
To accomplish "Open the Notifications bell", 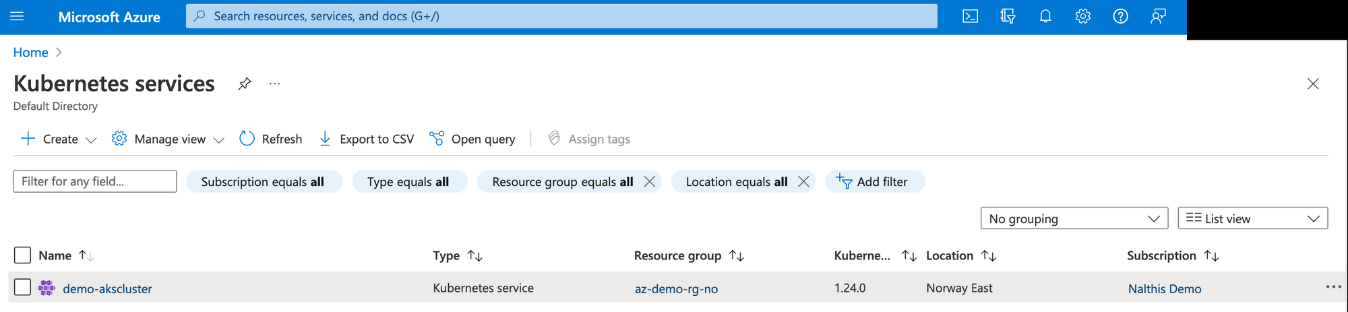I will pos(1045,16).
